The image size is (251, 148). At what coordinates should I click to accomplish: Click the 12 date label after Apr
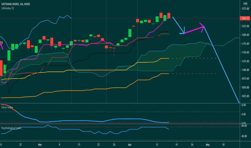point(157,145)
